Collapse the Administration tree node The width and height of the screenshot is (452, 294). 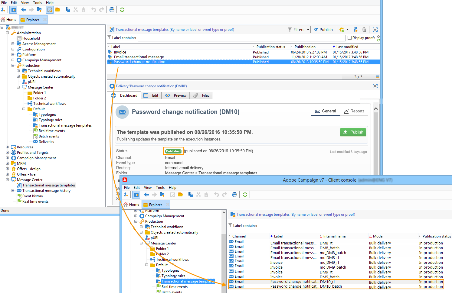tap(7, 33)
